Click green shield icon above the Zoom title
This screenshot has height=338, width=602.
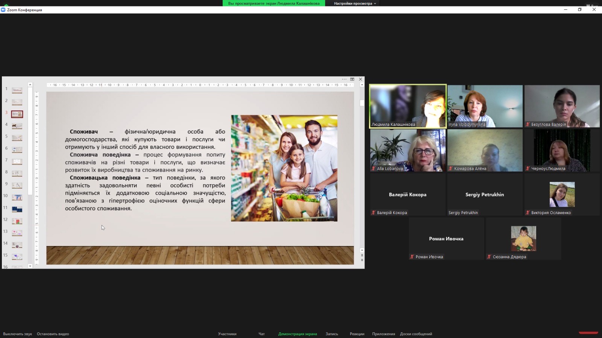click(6, 5)
